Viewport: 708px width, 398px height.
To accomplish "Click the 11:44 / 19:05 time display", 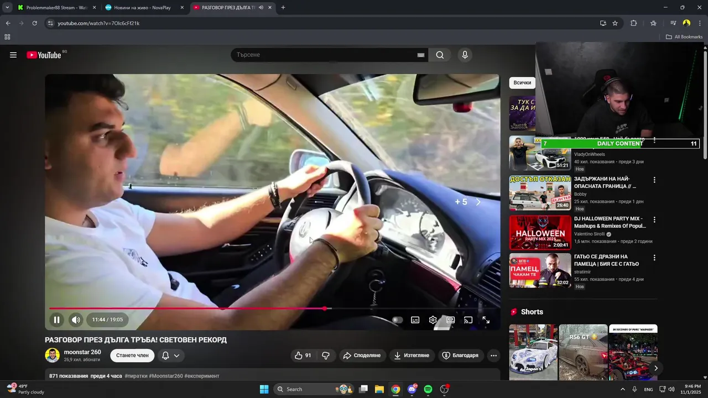I will 107,320.
